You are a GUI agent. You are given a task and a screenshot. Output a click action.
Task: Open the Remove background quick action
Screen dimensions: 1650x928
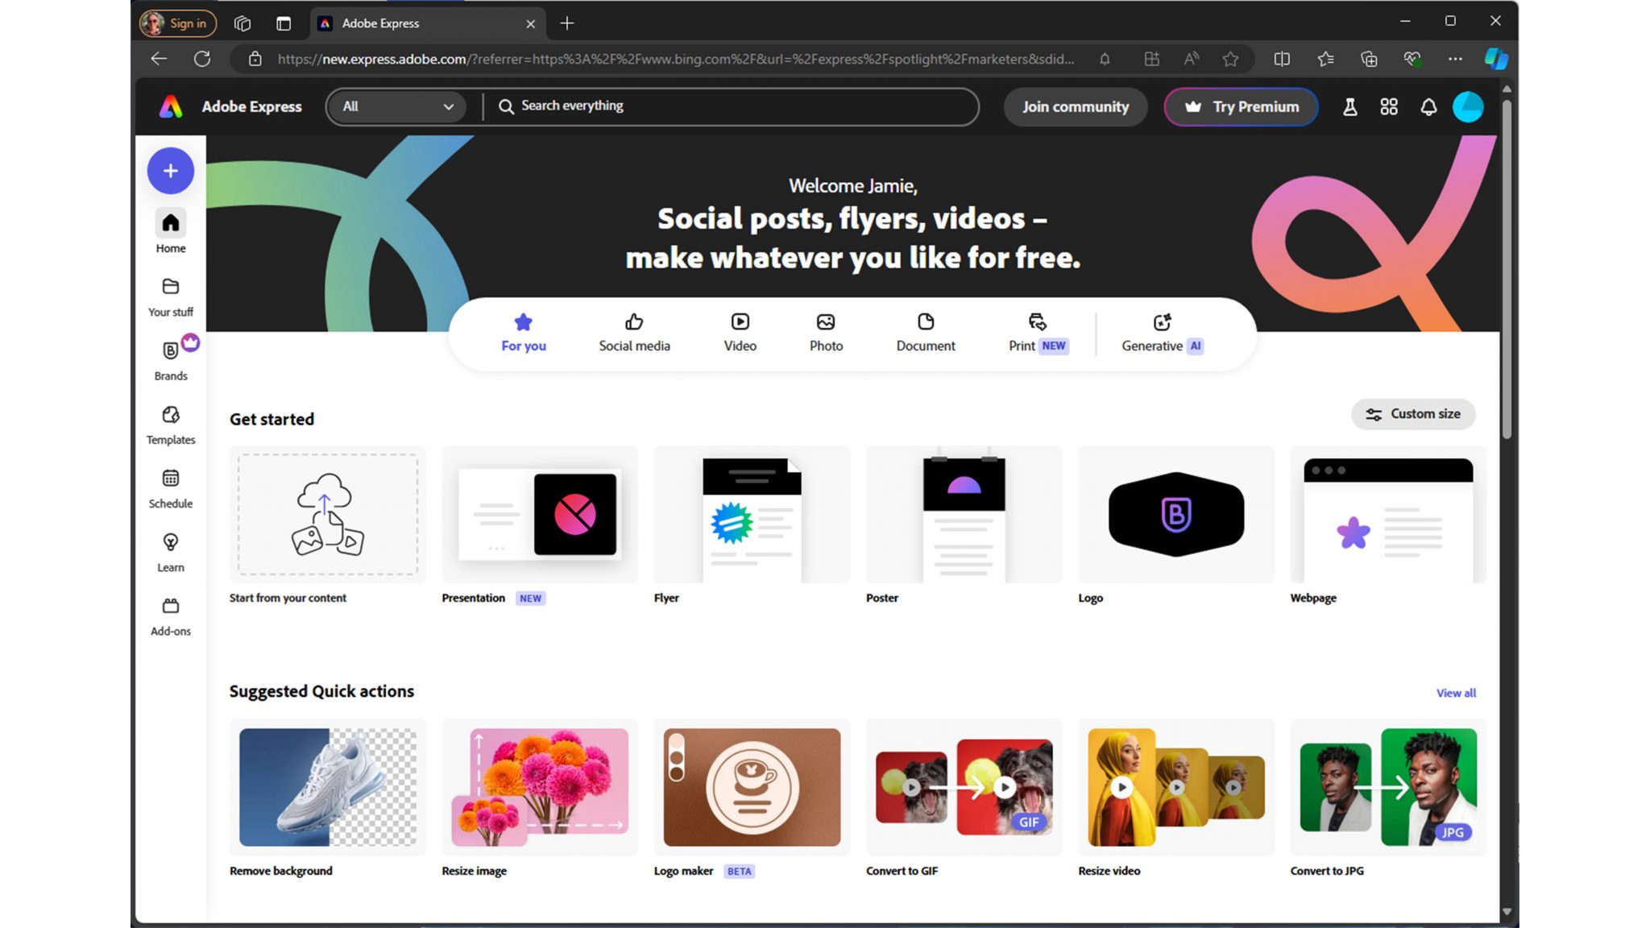(327, 788)
